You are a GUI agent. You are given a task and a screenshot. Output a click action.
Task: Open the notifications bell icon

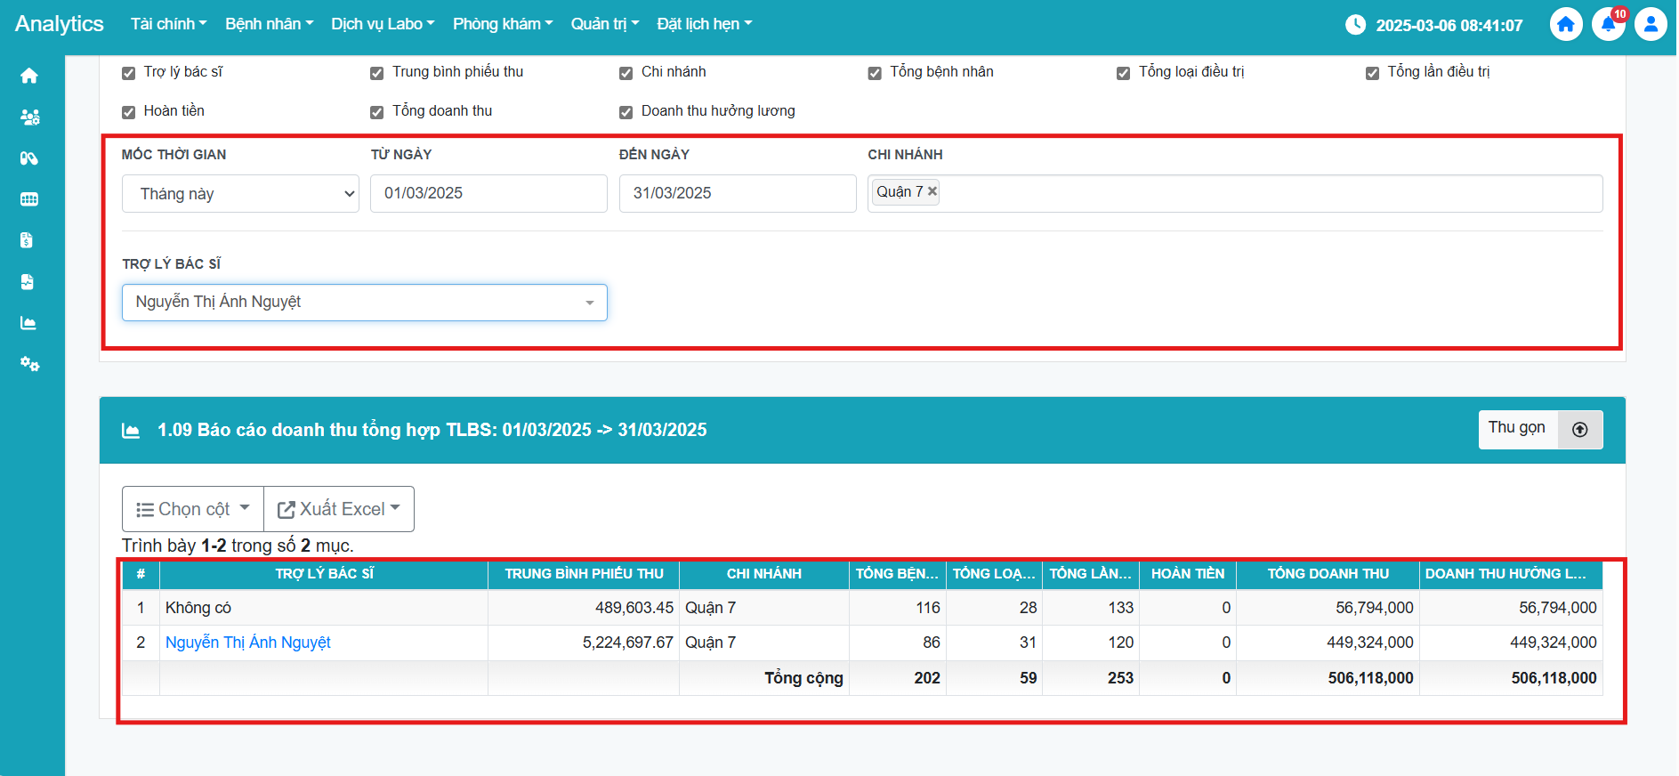[x=1608, y=24]
